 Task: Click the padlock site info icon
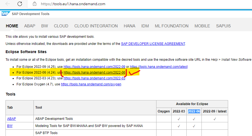(x=35, y=4)
